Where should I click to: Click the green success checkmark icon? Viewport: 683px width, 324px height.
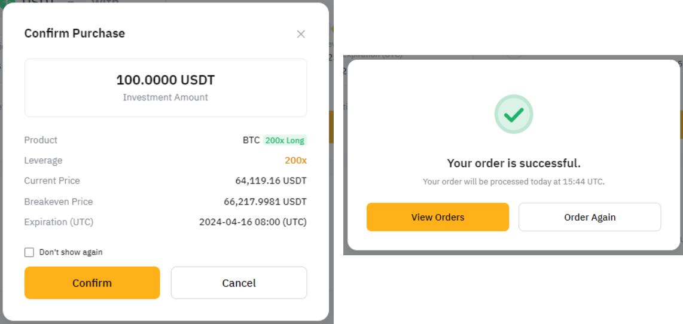coord(513,114)
